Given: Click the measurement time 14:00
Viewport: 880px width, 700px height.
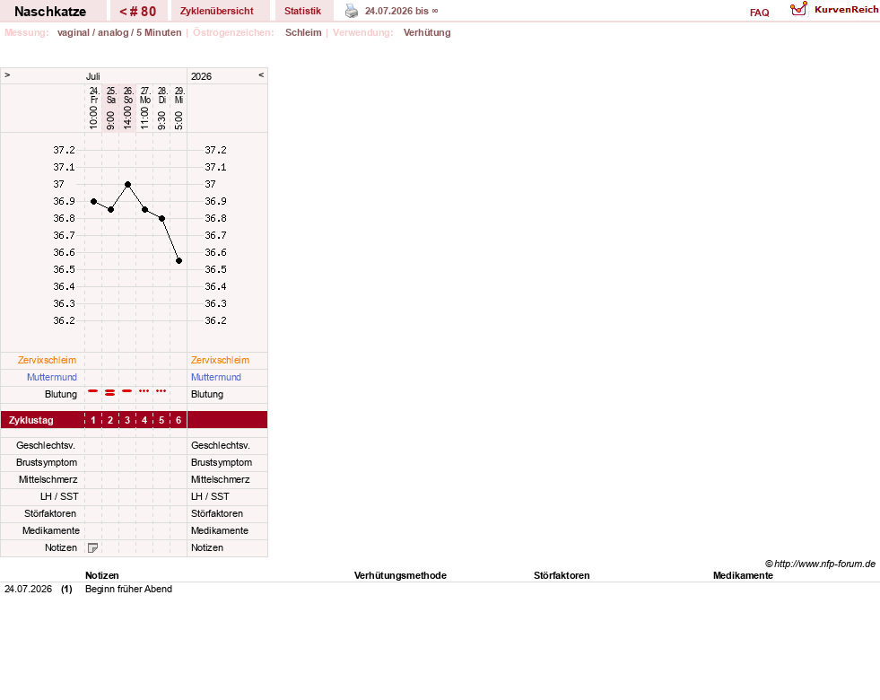Looking at the screenshot, I should [128, 118].
